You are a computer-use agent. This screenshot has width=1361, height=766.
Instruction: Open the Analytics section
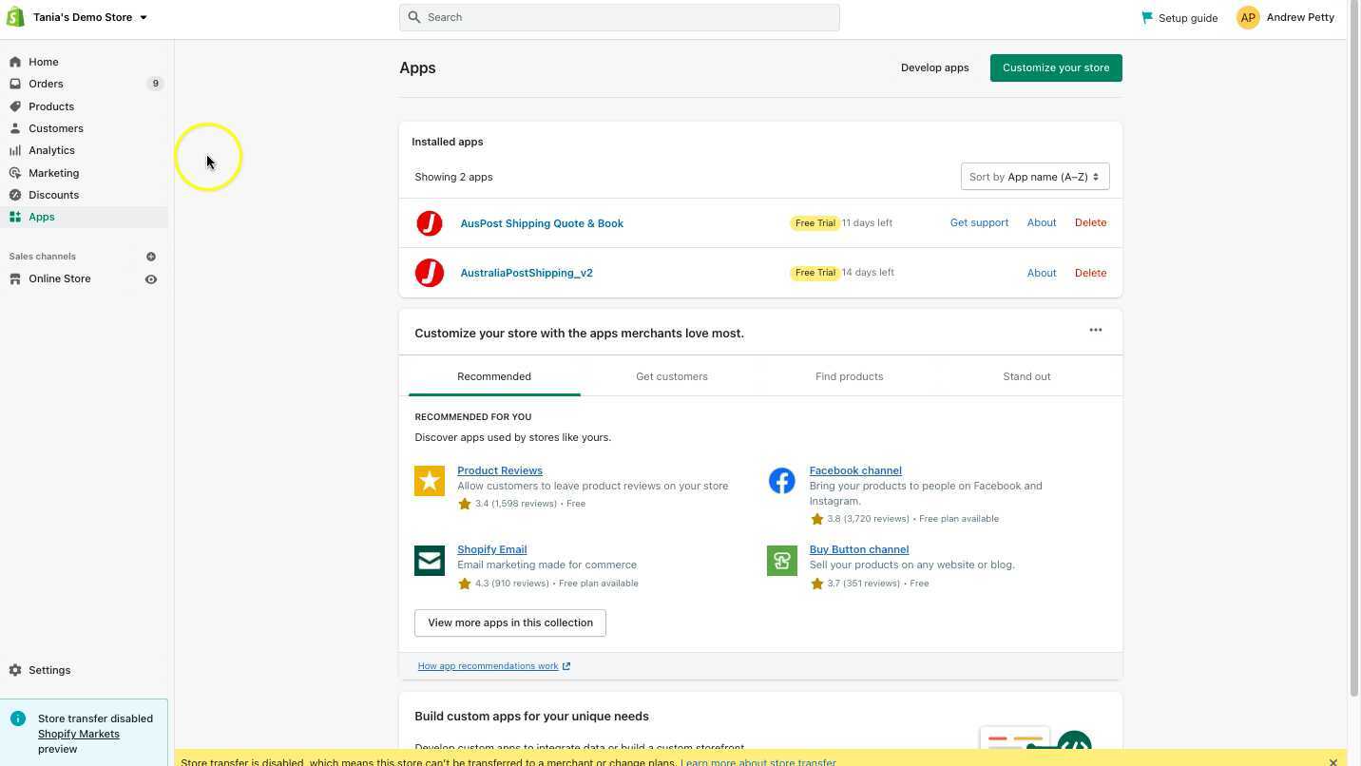(x=51, y=149)
